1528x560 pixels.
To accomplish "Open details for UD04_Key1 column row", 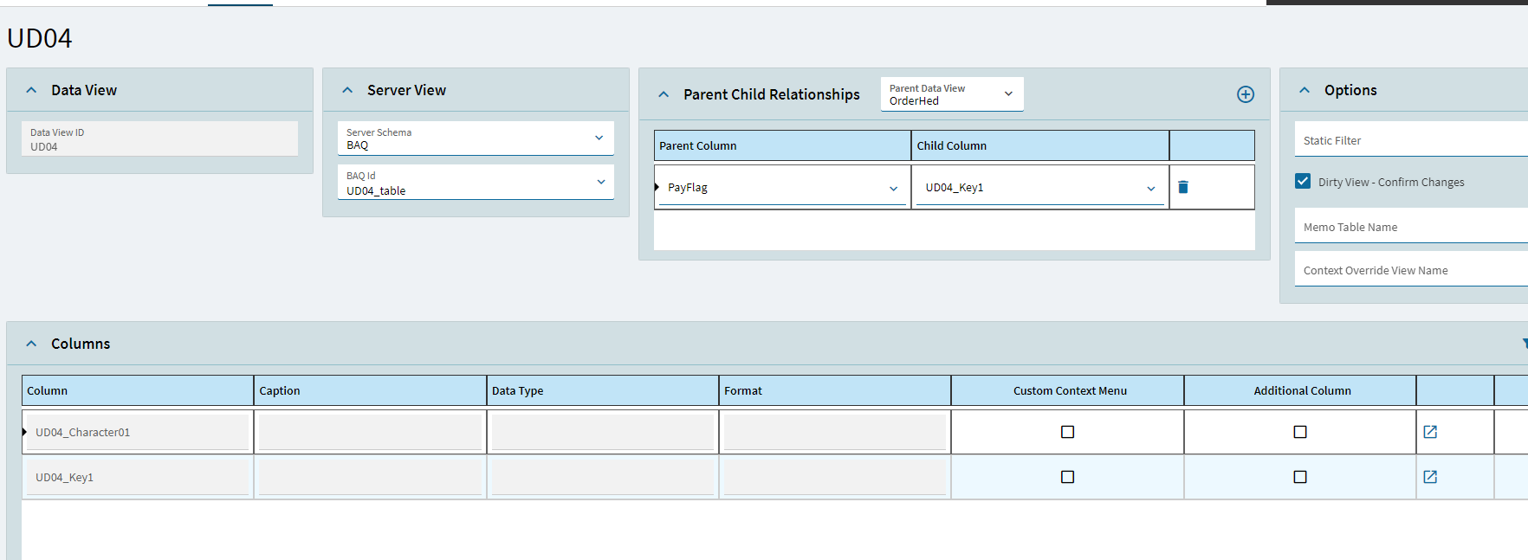I will (x=1430, y=477).
